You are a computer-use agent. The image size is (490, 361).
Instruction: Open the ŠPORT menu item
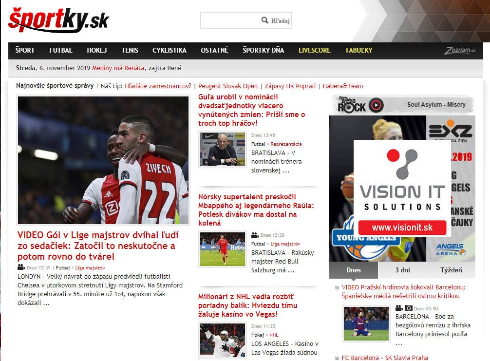25,50
